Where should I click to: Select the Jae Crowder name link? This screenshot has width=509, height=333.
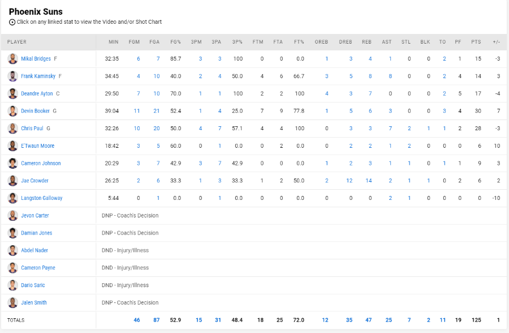(34, 181)
